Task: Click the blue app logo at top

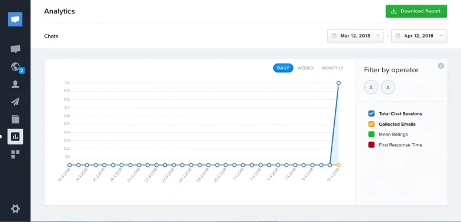Action: point(15,19)
